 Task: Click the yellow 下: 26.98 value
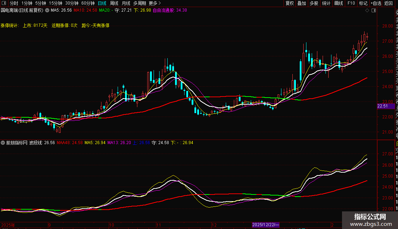point(142,11)
